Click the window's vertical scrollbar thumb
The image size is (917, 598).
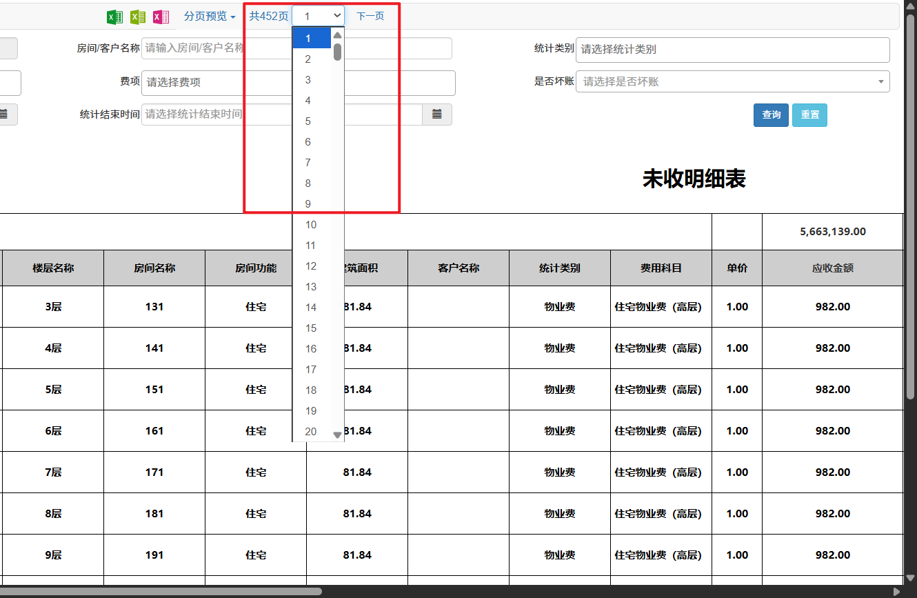tap(911, 207)
